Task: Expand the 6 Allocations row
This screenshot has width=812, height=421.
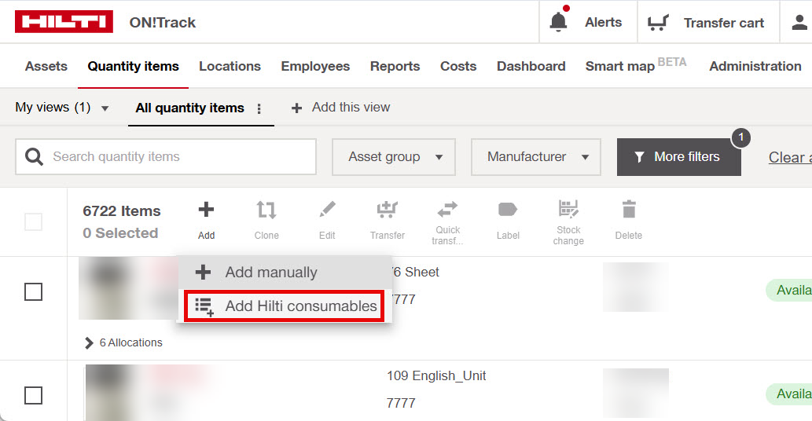Action: (x=90, y=342)
